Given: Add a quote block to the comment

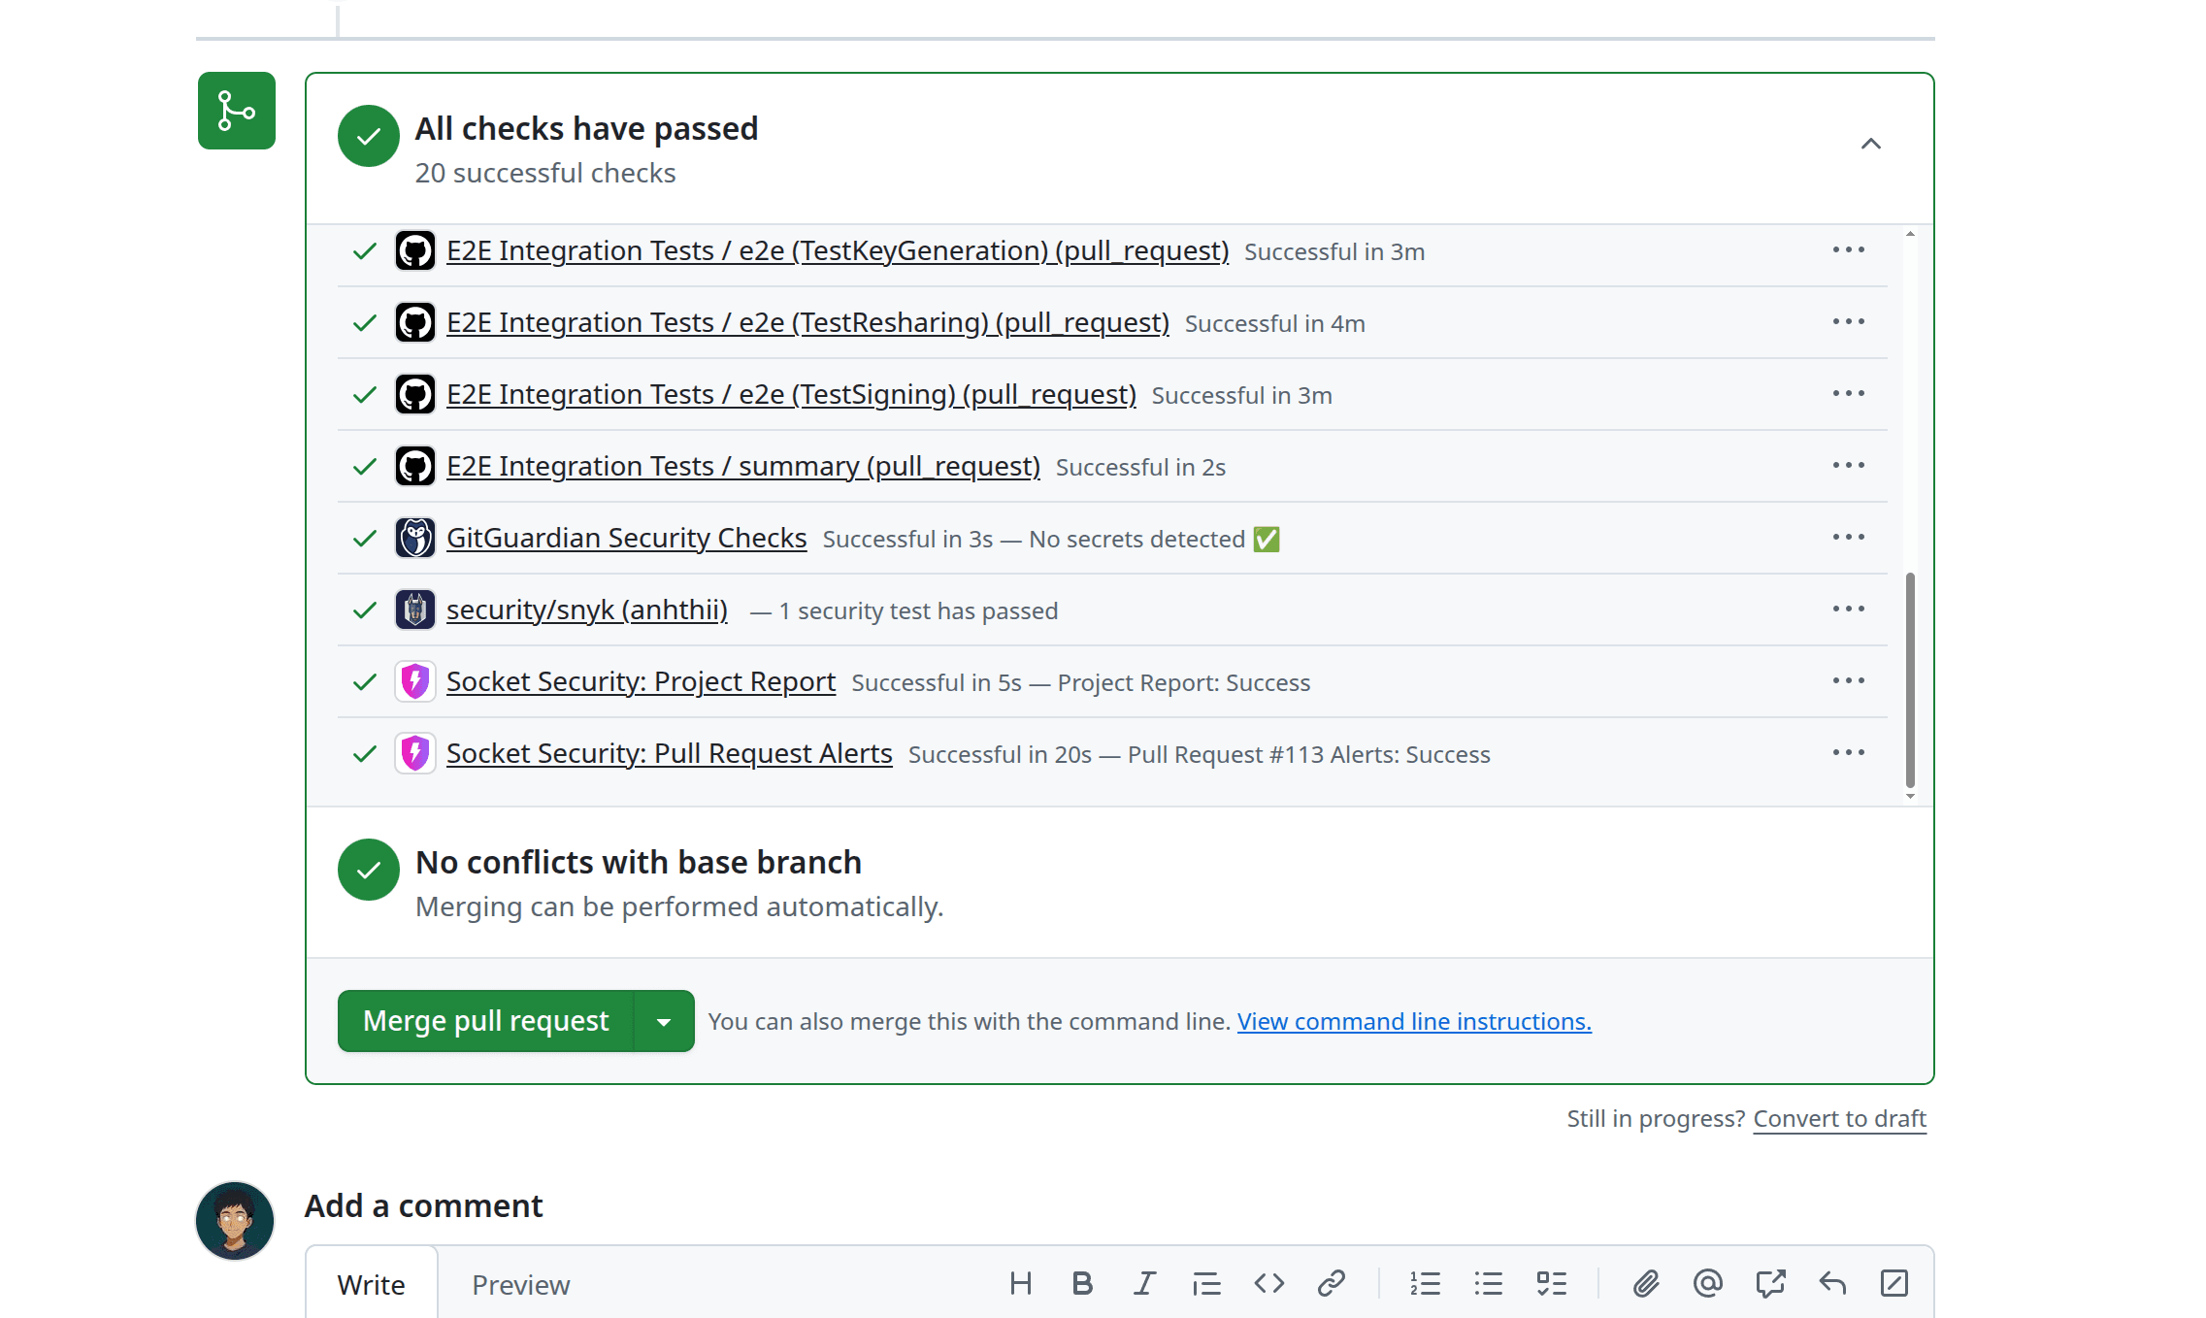Looking at the screenshot, I should 1205,1283.
